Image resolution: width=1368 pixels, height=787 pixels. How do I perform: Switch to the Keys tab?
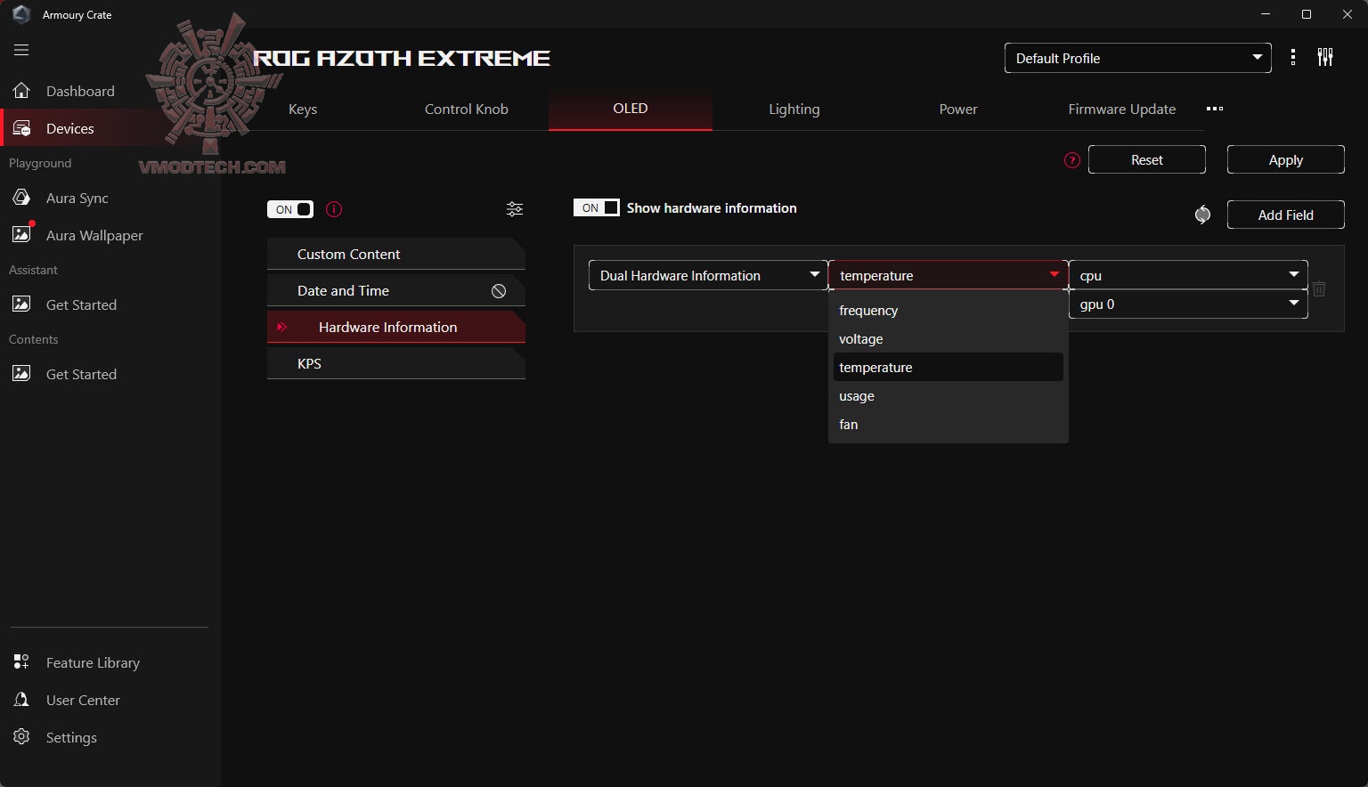303,109
